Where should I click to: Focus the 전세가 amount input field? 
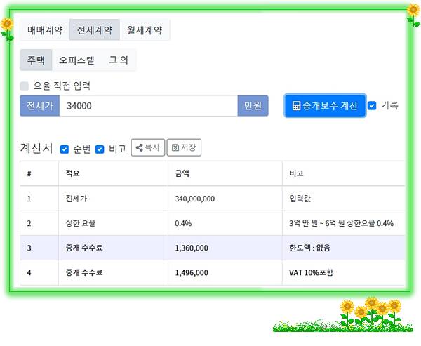point(149,106)
